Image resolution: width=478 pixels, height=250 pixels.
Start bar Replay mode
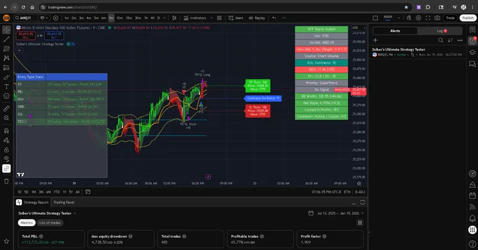click(x=257, y=18)
